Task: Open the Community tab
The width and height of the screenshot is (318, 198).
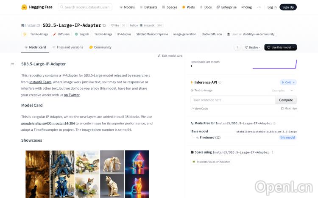Action: click(100, 47)
